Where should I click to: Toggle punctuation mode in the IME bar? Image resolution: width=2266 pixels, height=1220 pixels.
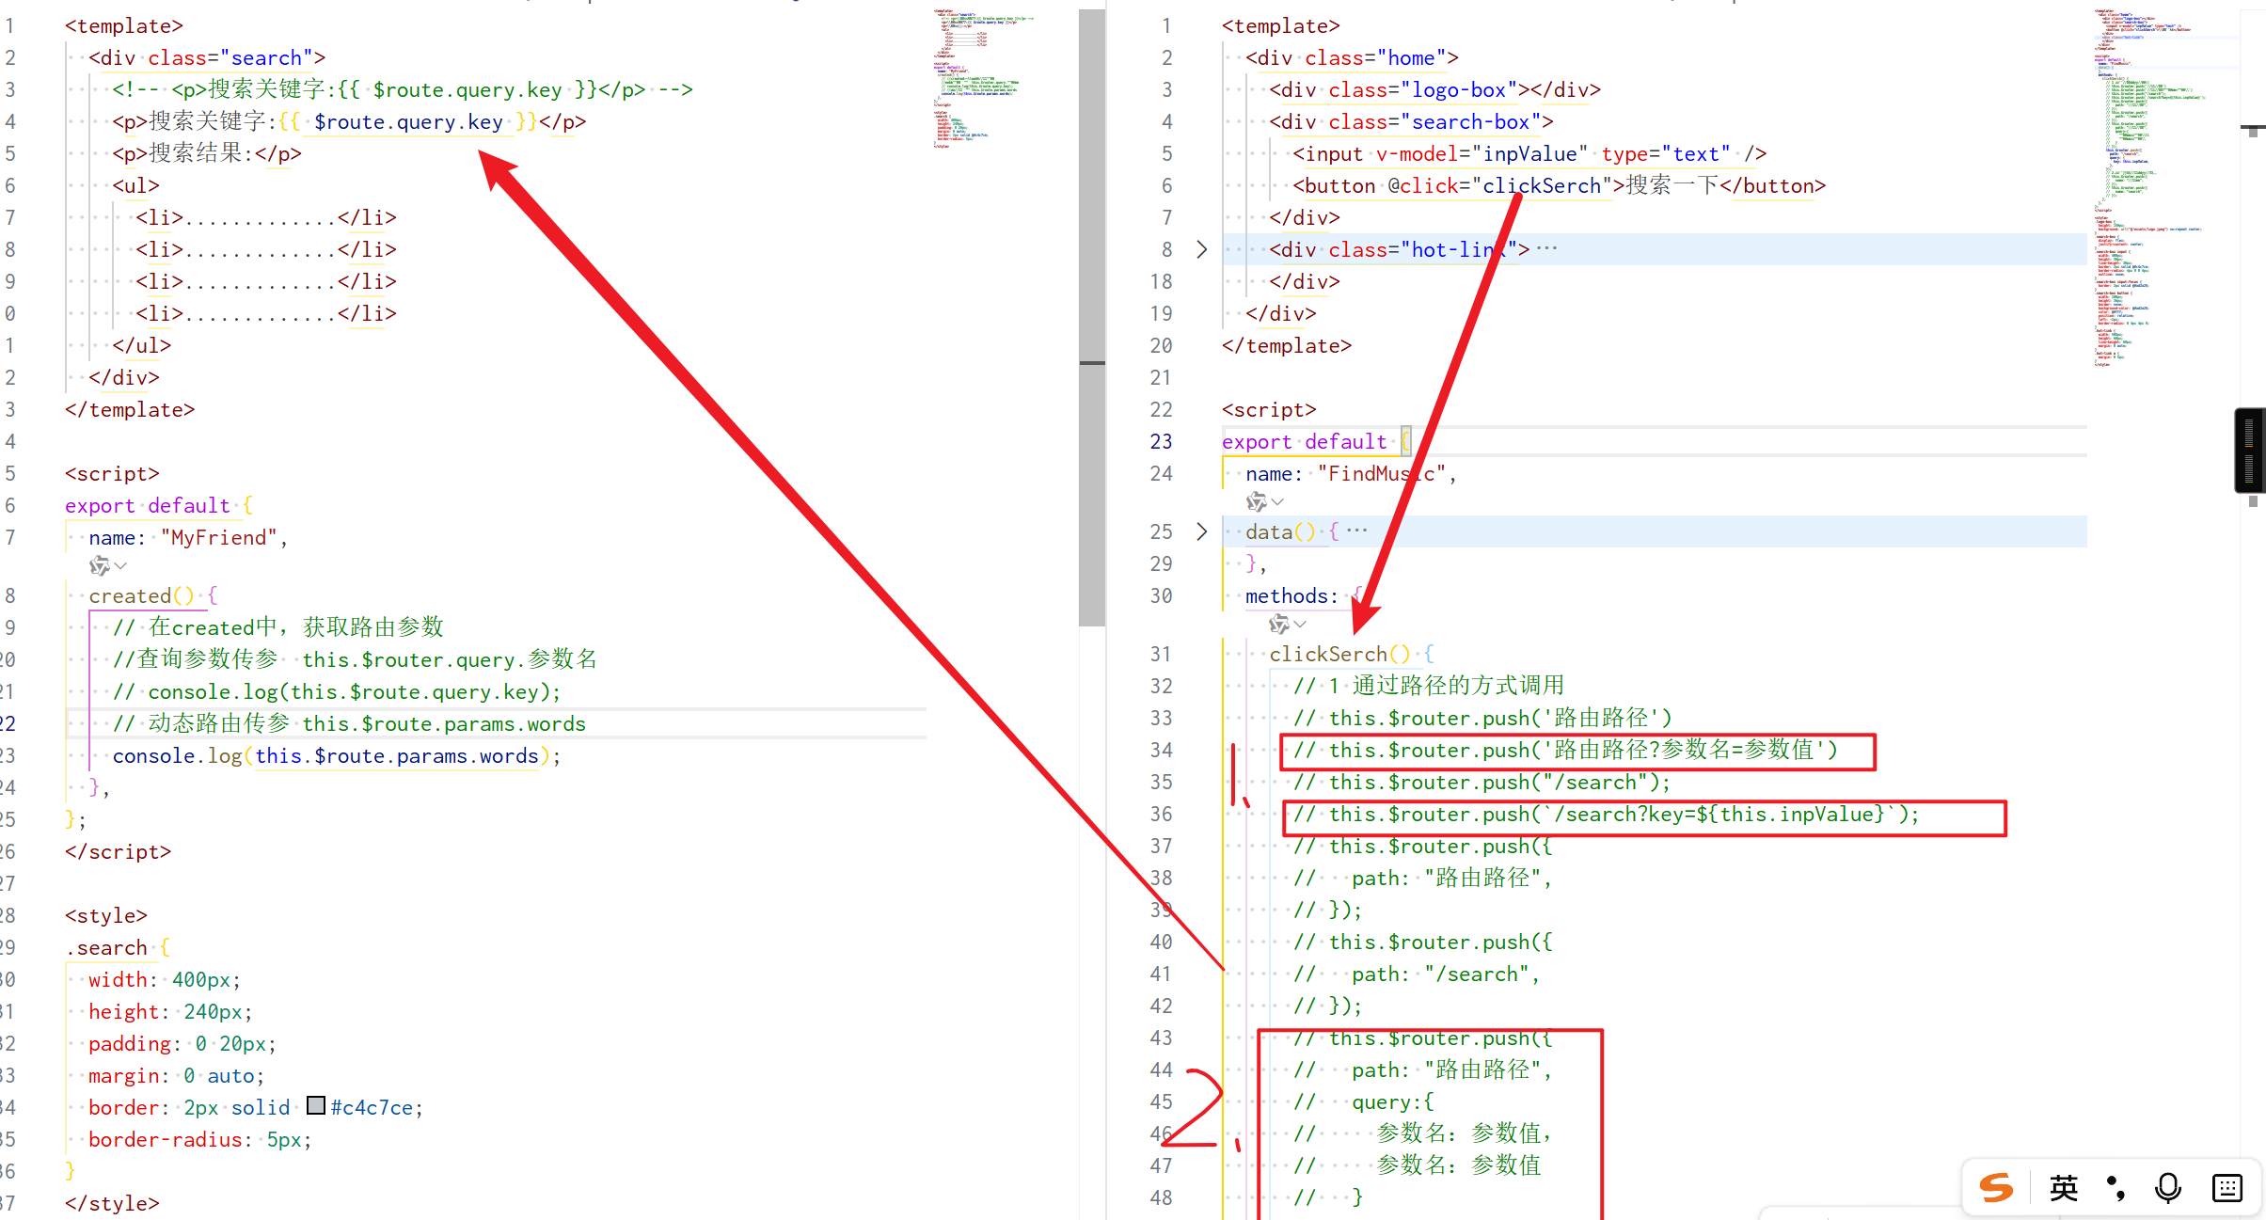click(2116, 1188)
